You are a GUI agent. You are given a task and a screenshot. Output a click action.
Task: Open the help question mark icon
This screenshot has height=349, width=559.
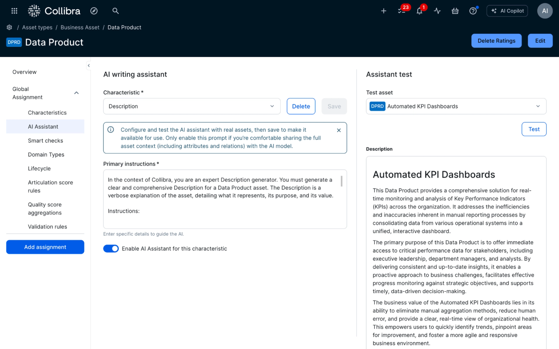coord(473,11)
